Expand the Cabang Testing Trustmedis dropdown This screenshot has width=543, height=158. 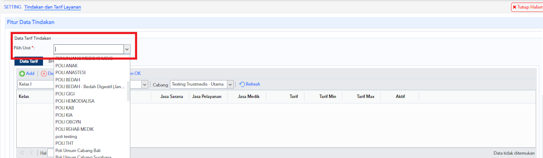pos(230,84)
